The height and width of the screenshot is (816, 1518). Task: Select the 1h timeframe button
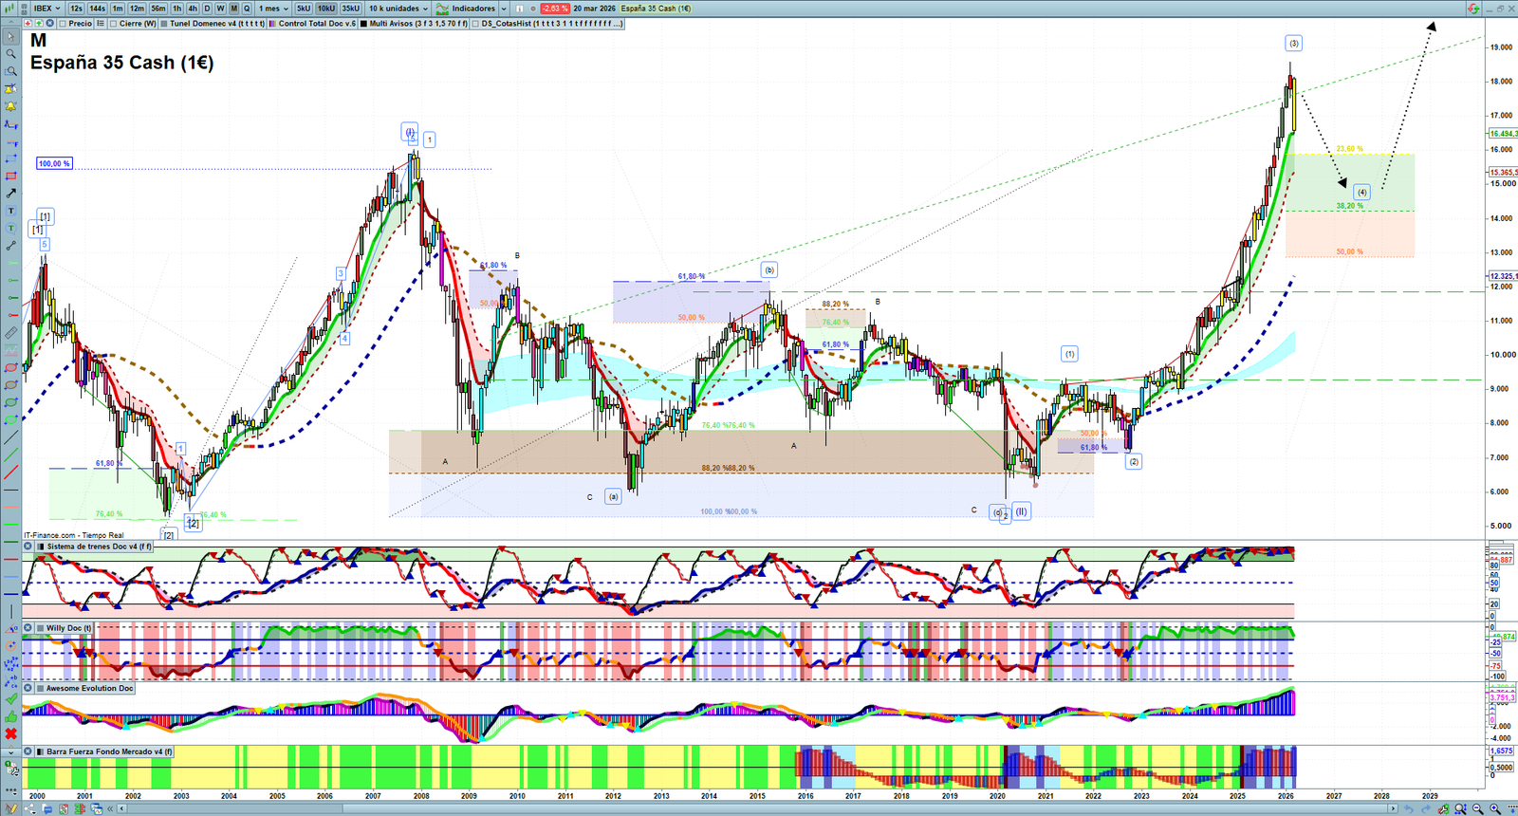(176, 9)
